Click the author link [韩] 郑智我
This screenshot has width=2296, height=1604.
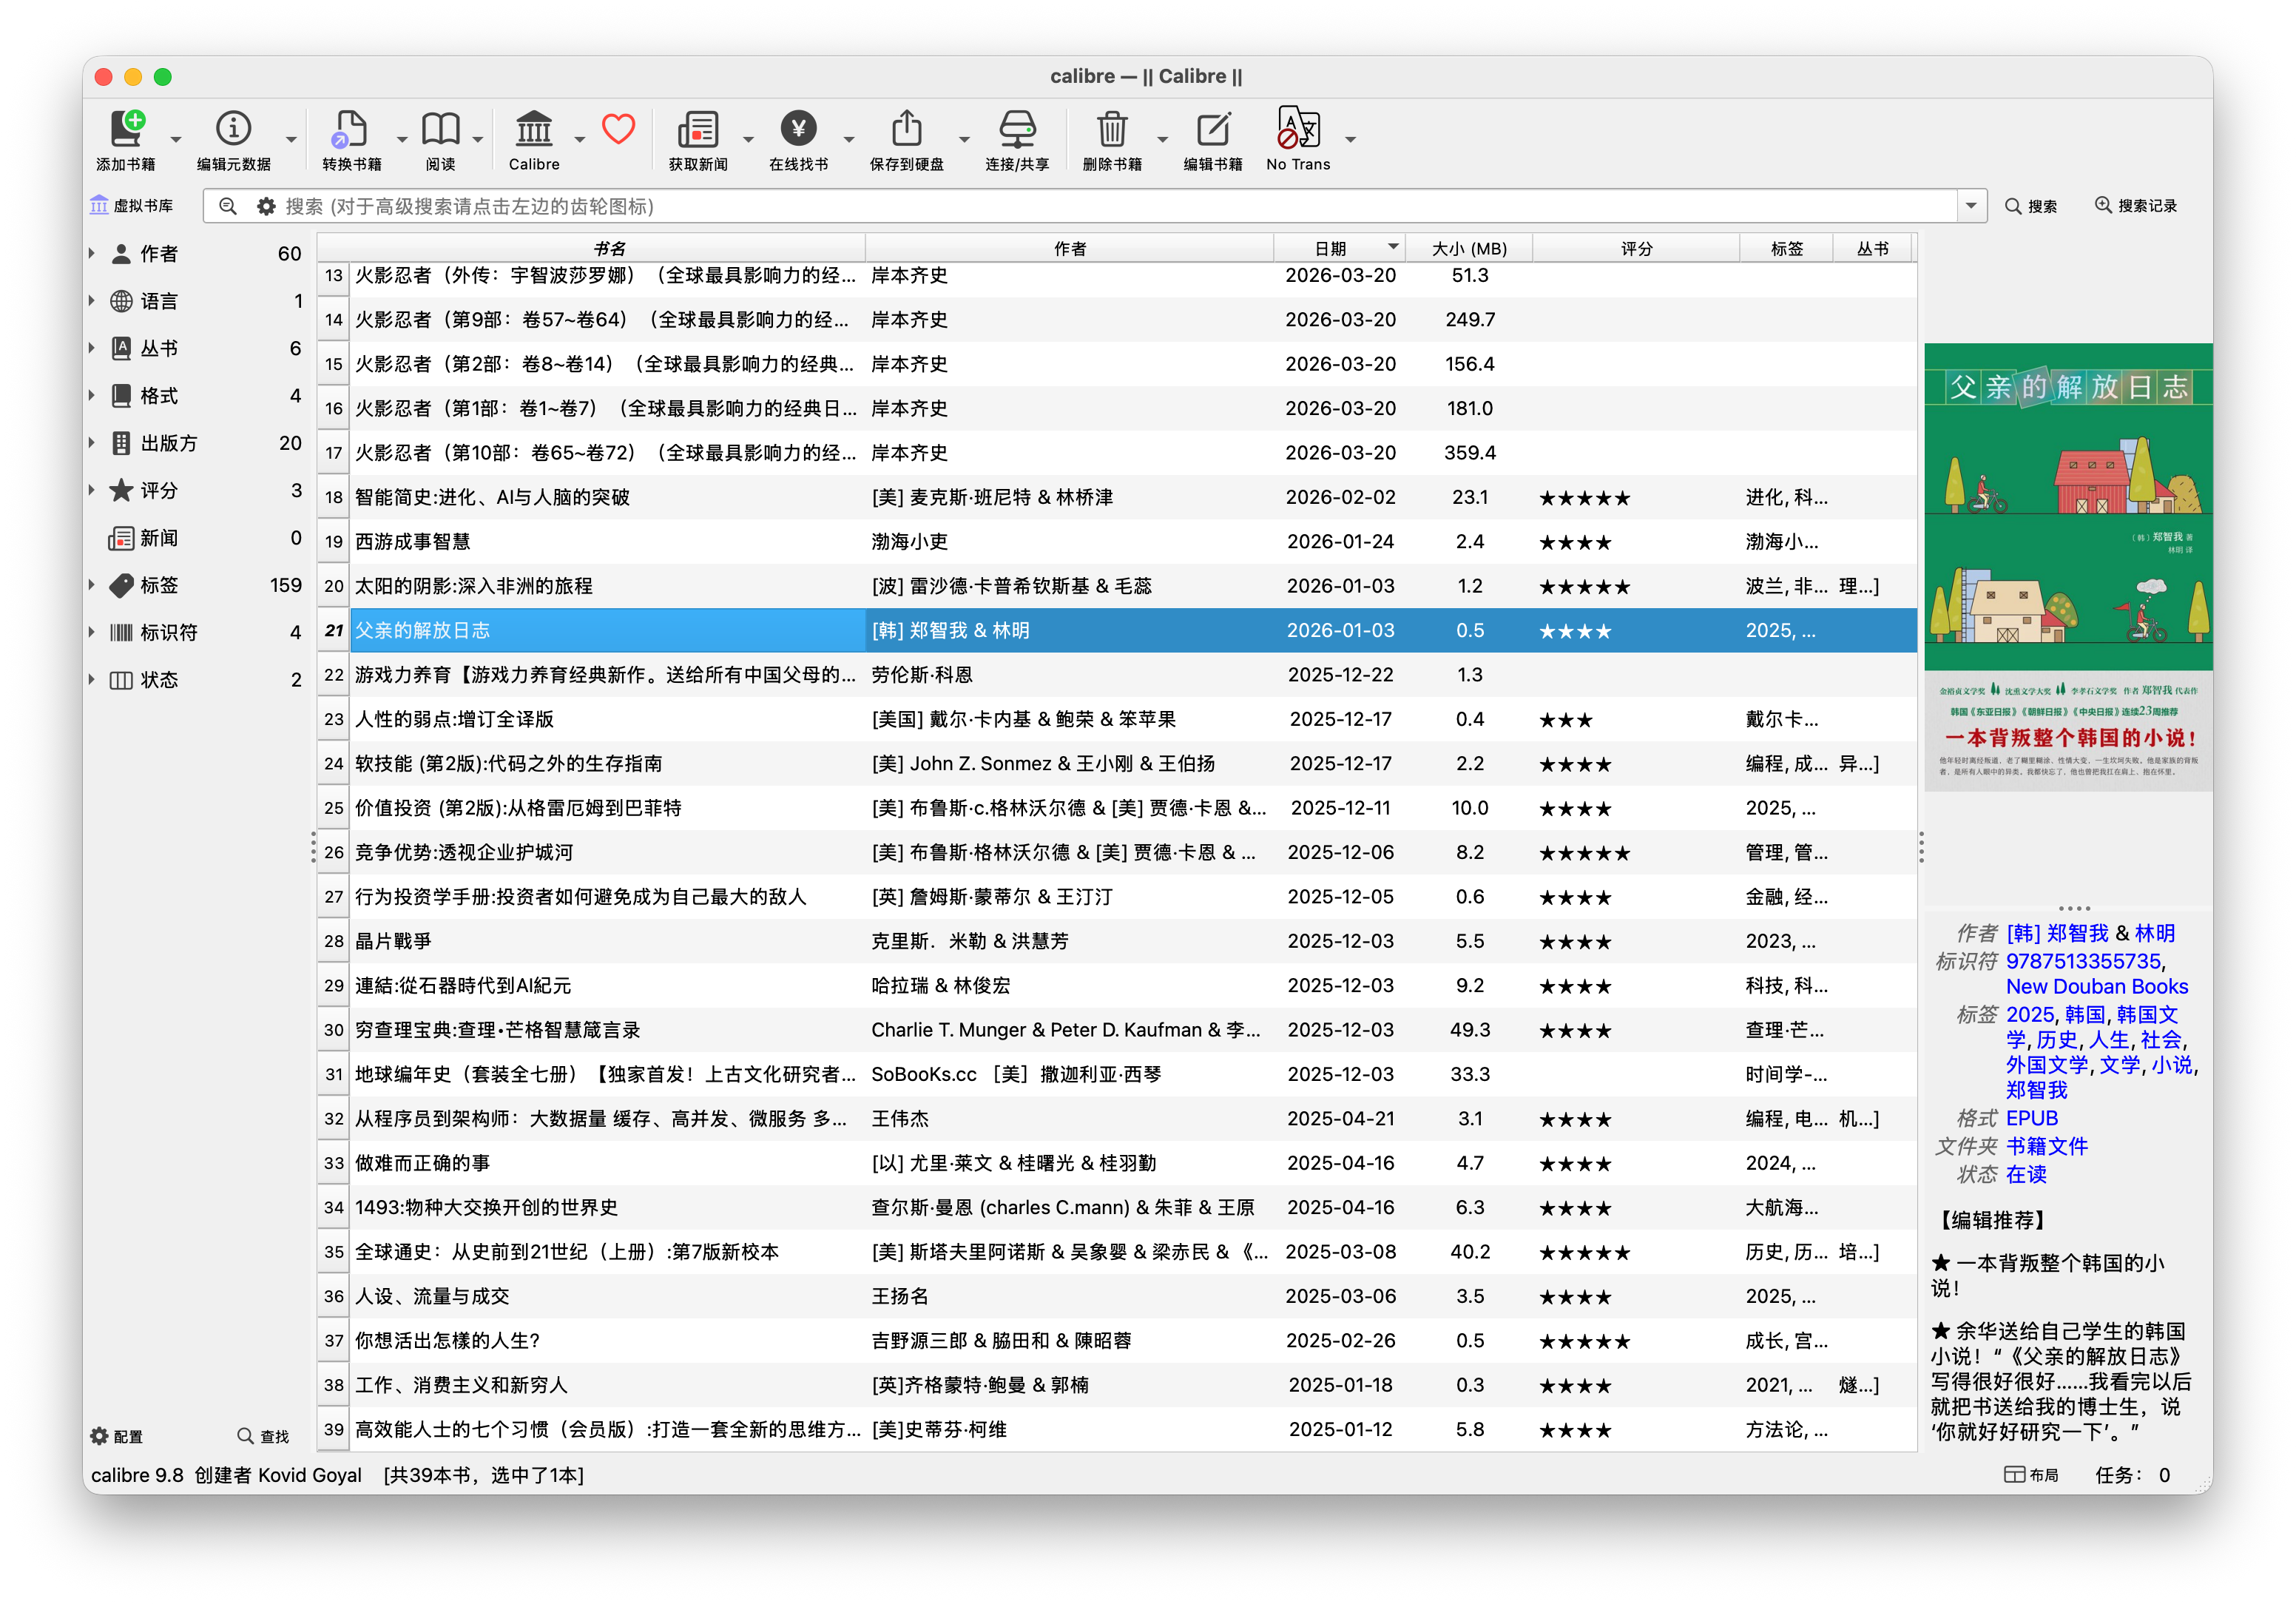(2057, 933)
